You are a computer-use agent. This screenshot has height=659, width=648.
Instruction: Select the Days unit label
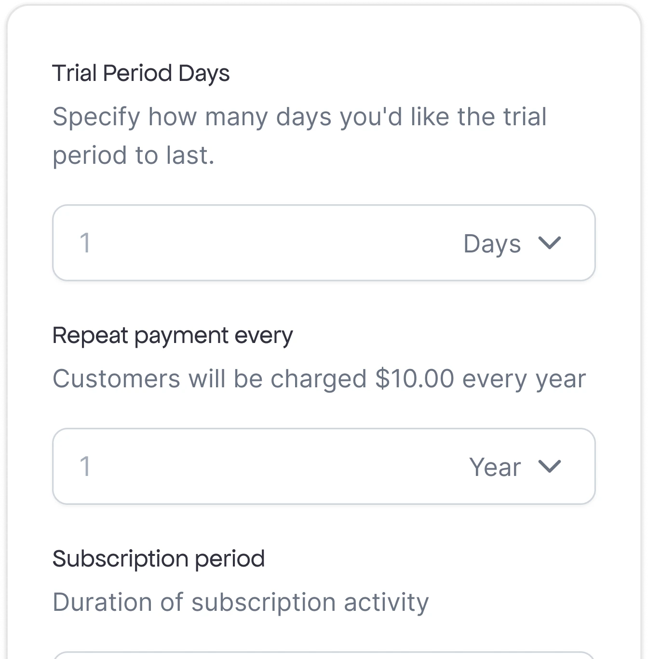pyautogui.click(x=492, y=243)
